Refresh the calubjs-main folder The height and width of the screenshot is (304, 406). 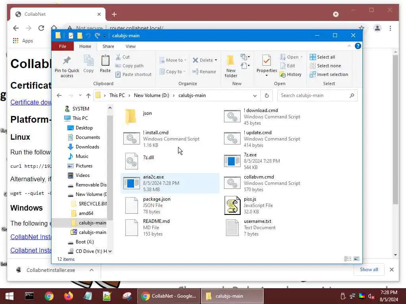point(267,96)
